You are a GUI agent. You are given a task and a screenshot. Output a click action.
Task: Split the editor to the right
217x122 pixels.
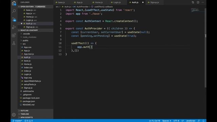click(x=198, y=2)
